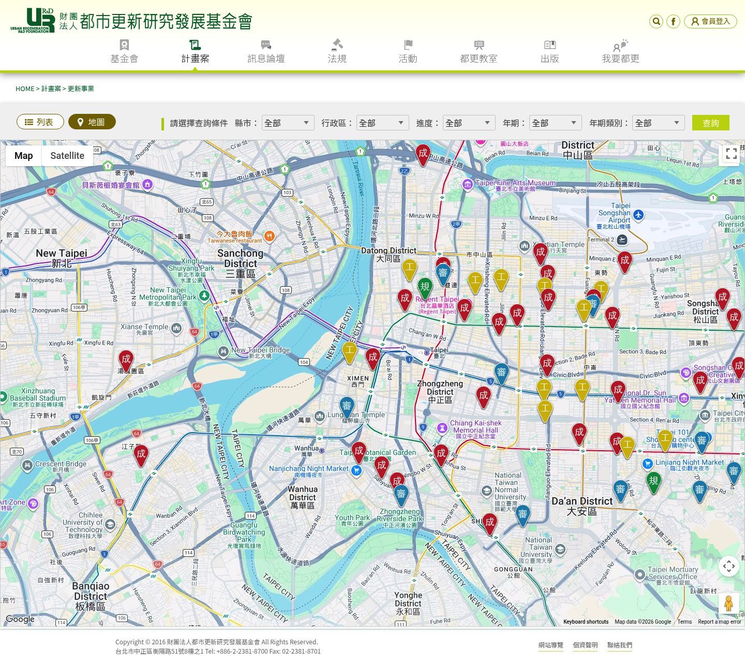
Task: Go to 訊息論壇 section
Action: click(x=266, y=52)
